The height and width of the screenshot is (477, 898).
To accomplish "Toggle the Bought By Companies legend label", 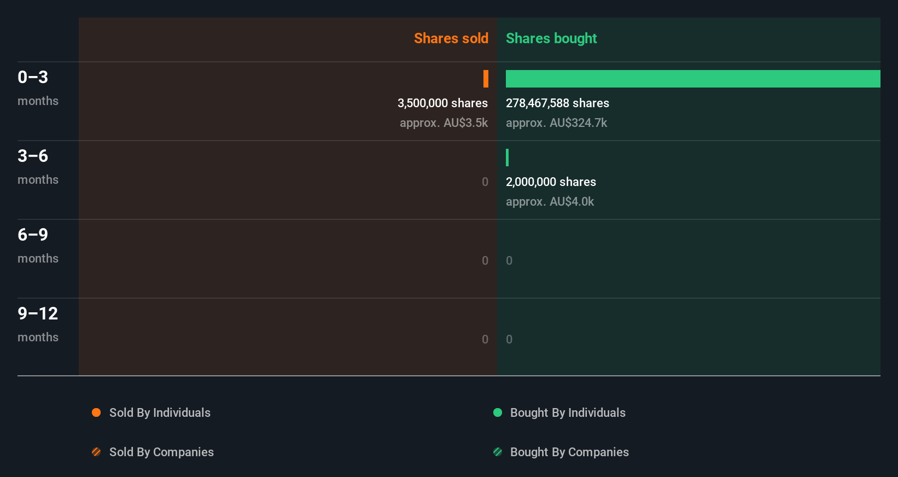I will coord(569,452).
